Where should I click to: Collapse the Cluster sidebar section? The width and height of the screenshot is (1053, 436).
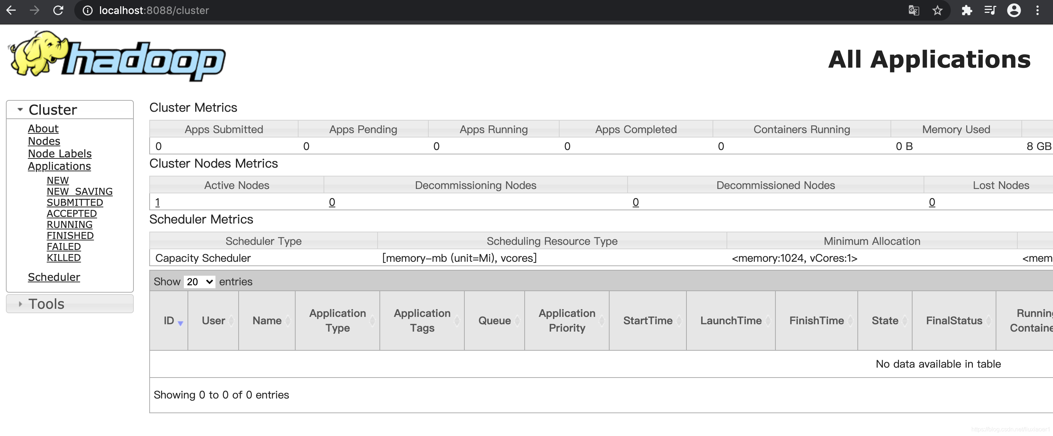pyautogui.click(x=52, y=110)
